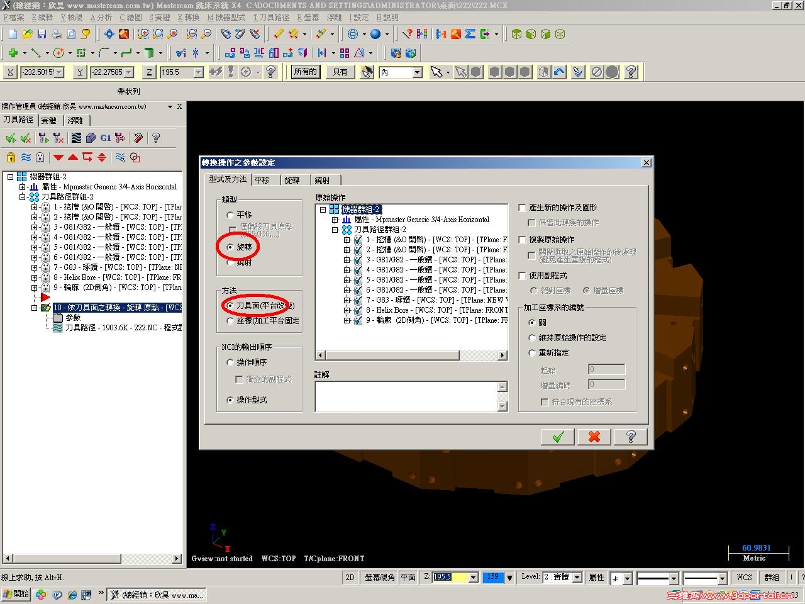Image resolution: width=805 pixels, height=604 pixels.
Task: Click the wireframe globe icon
Action: point(353,34)
